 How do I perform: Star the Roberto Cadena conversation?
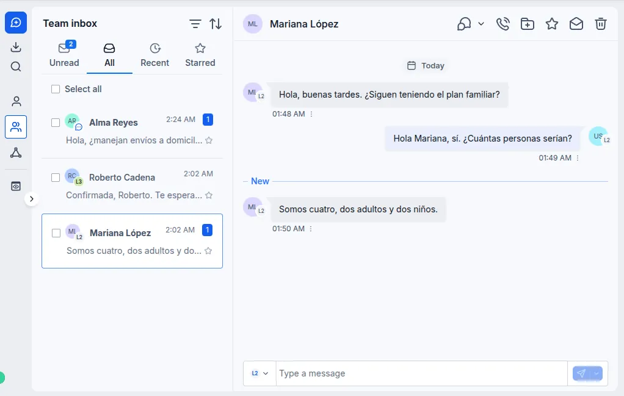209,195
